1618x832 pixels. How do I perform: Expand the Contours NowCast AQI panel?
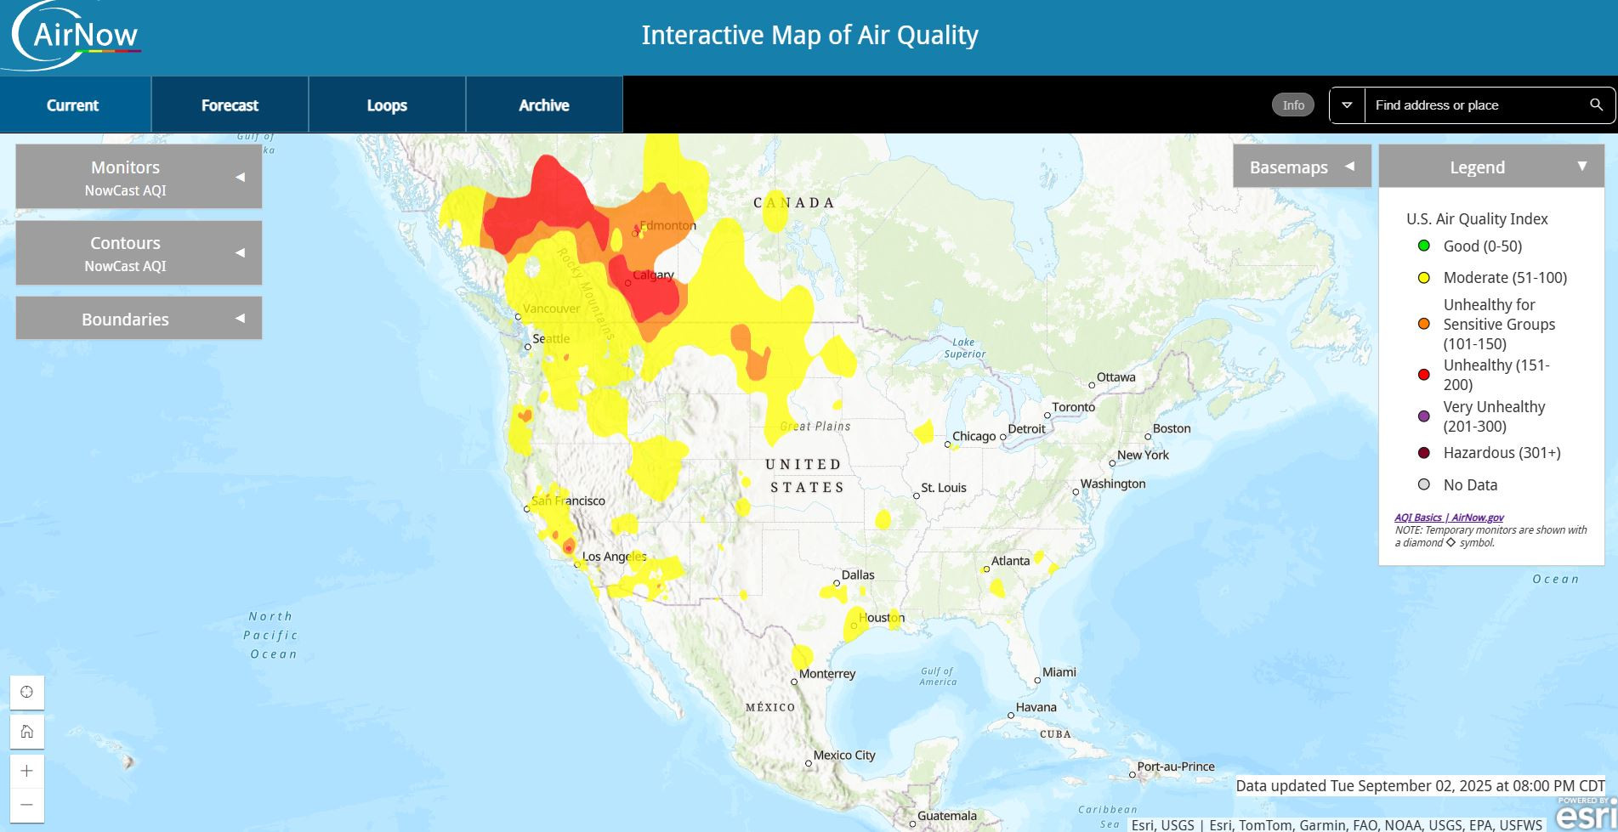139,252
